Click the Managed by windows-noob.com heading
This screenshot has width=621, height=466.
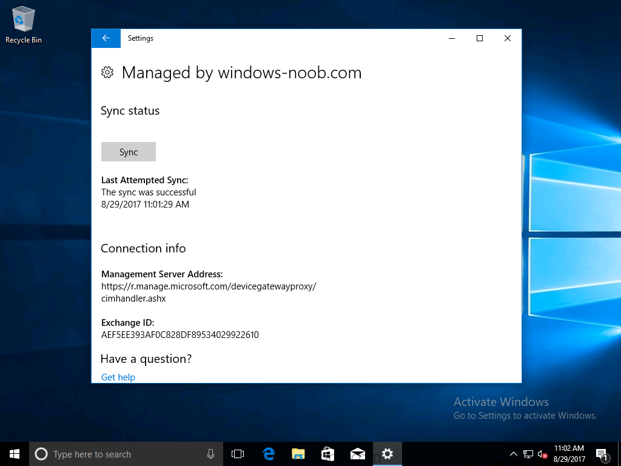tap(241, 73)
